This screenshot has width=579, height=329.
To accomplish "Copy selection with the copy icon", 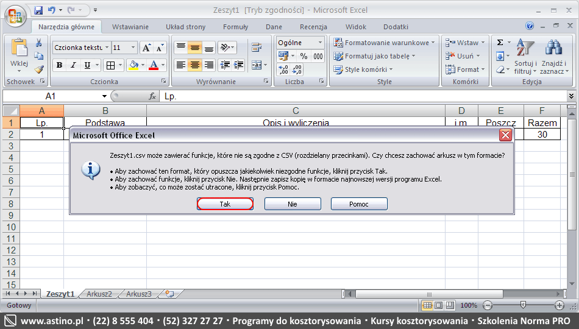I will (39, 56).
